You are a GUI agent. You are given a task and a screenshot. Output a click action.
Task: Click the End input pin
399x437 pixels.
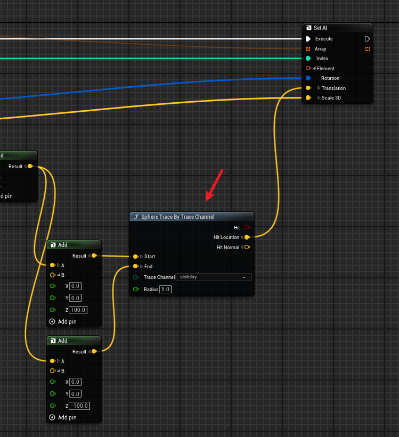pos(136,267)
